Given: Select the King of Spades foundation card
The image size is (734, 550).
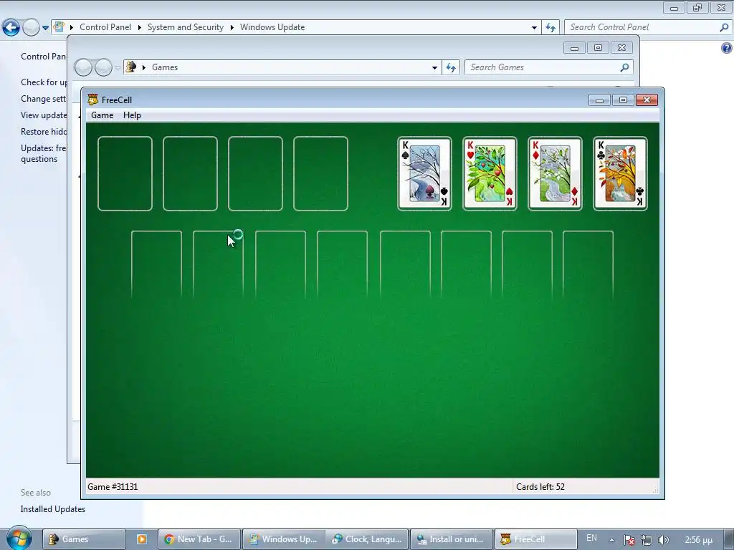Looking at the screenshot, I should coord(424,173).
